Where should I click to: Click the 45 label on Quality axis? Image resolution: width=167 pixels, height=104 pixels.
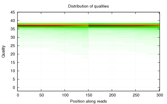pos(13,12)
